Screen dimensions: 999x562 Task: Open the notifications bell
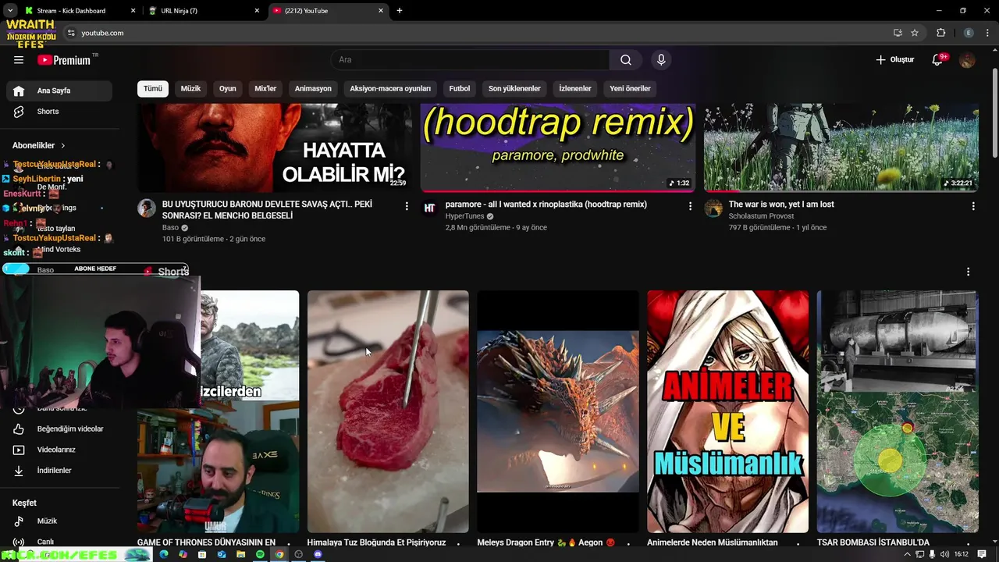(938, 60)
